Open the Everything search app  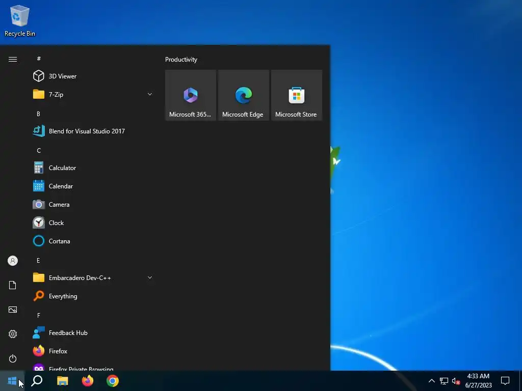pyautogui.click(x=93, y=296)
